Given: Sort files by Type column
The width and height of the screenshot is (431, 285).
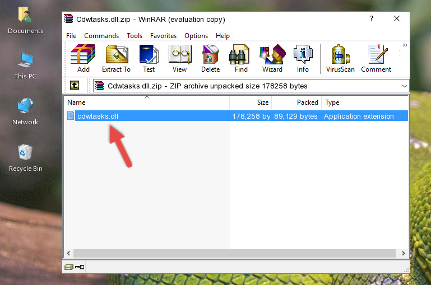Looking at the screenshot, I should click(364, 102).
